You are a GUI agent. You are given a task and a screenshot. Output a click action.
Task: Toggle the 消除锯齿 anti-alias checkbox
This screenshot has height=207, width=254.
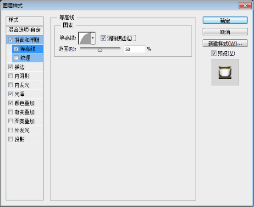point(103,38)
